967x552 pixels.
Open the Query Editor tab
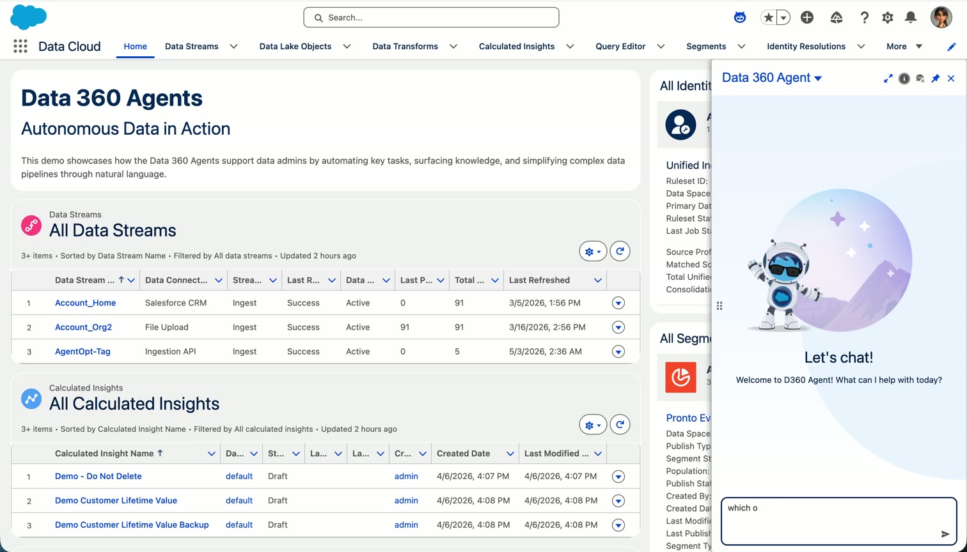620,47
